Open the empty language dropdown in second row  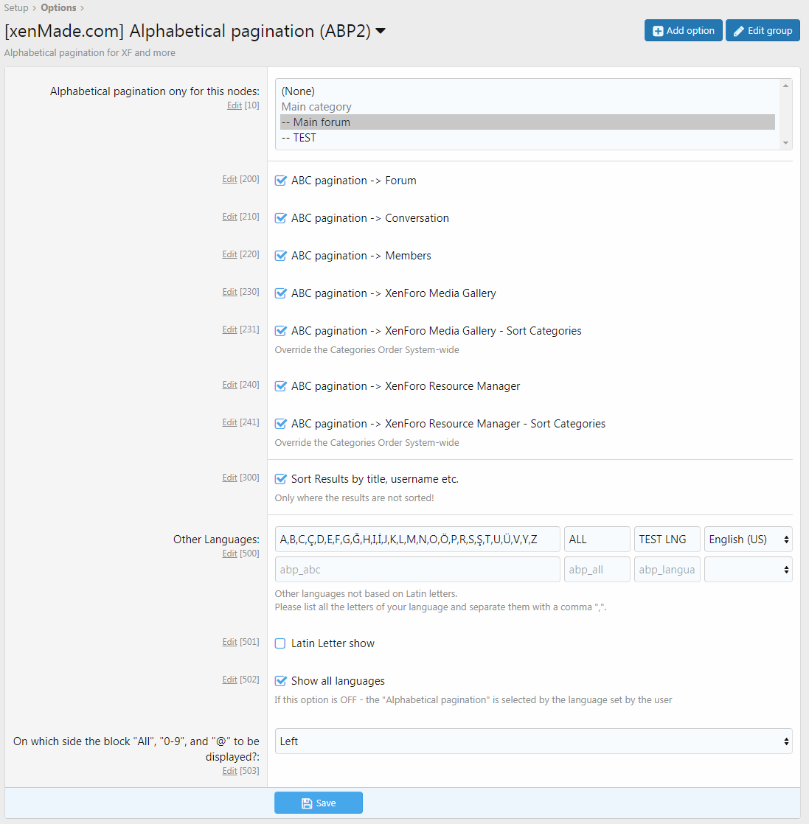coord(748,570)
